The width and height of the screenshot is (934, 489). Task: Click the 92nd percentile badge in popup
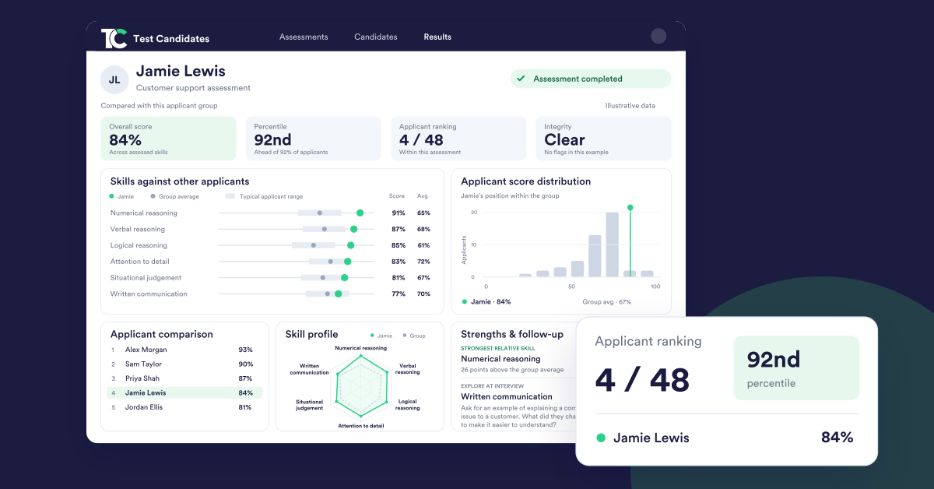click(x=796, y=368)
